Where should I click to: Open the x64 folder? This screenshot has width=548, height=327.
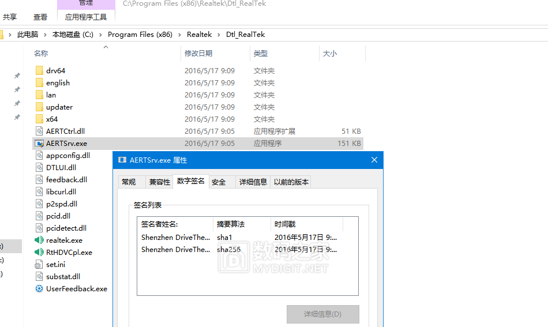point(52,119)
